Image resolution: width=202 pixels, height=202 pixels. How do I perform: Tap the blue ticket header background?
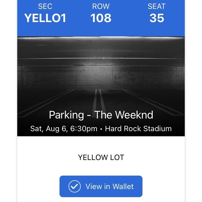click(x=101, y=30)
